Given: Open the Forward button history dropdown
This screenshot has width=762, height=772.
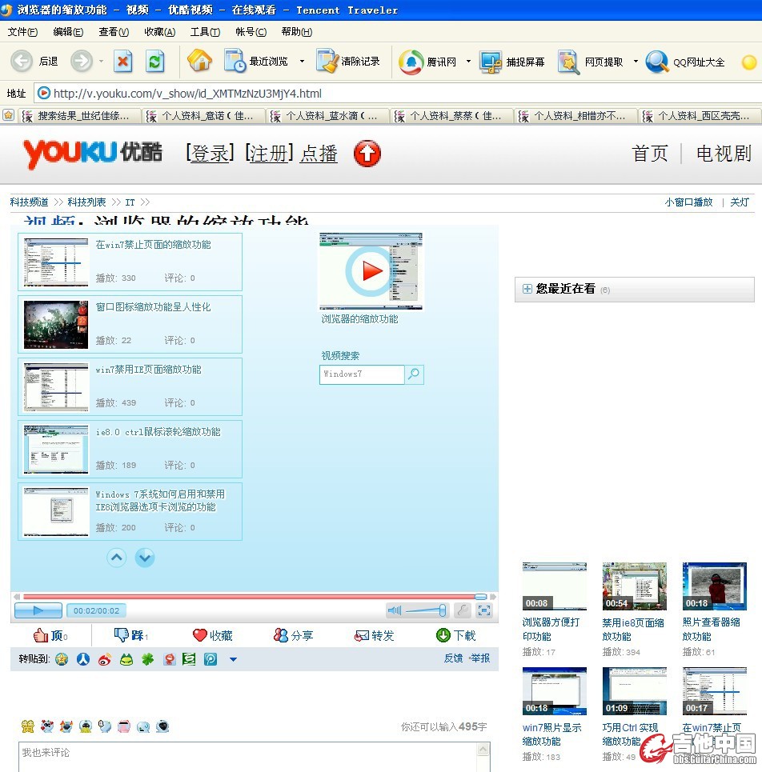Looking at the screenshot, I should 101,62.
